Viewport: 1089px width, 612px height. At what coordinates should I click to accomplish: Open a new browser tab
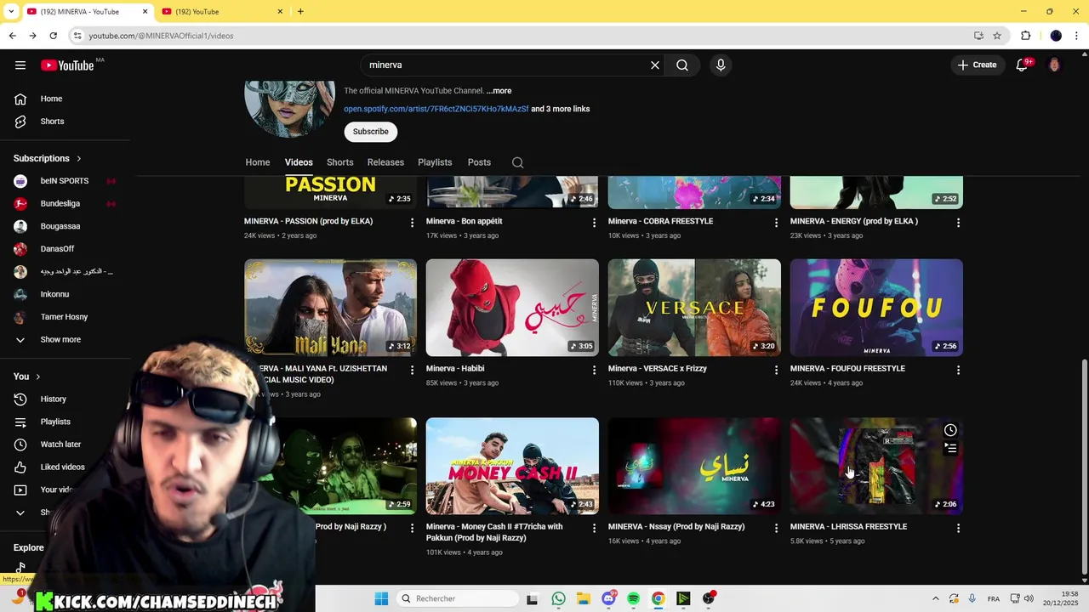pyautogui.click(x=300, y=11)
